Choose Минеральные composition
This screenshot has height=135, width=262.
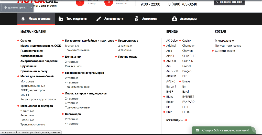(224, 41)
